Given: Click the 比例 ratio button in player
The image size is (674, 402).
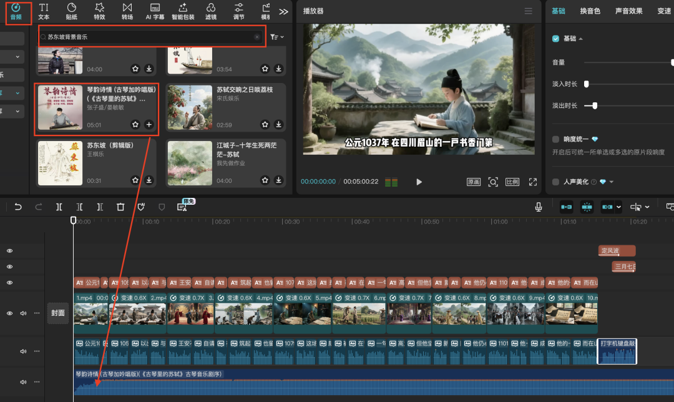Looking at the screenshot, I should (512, 182).
